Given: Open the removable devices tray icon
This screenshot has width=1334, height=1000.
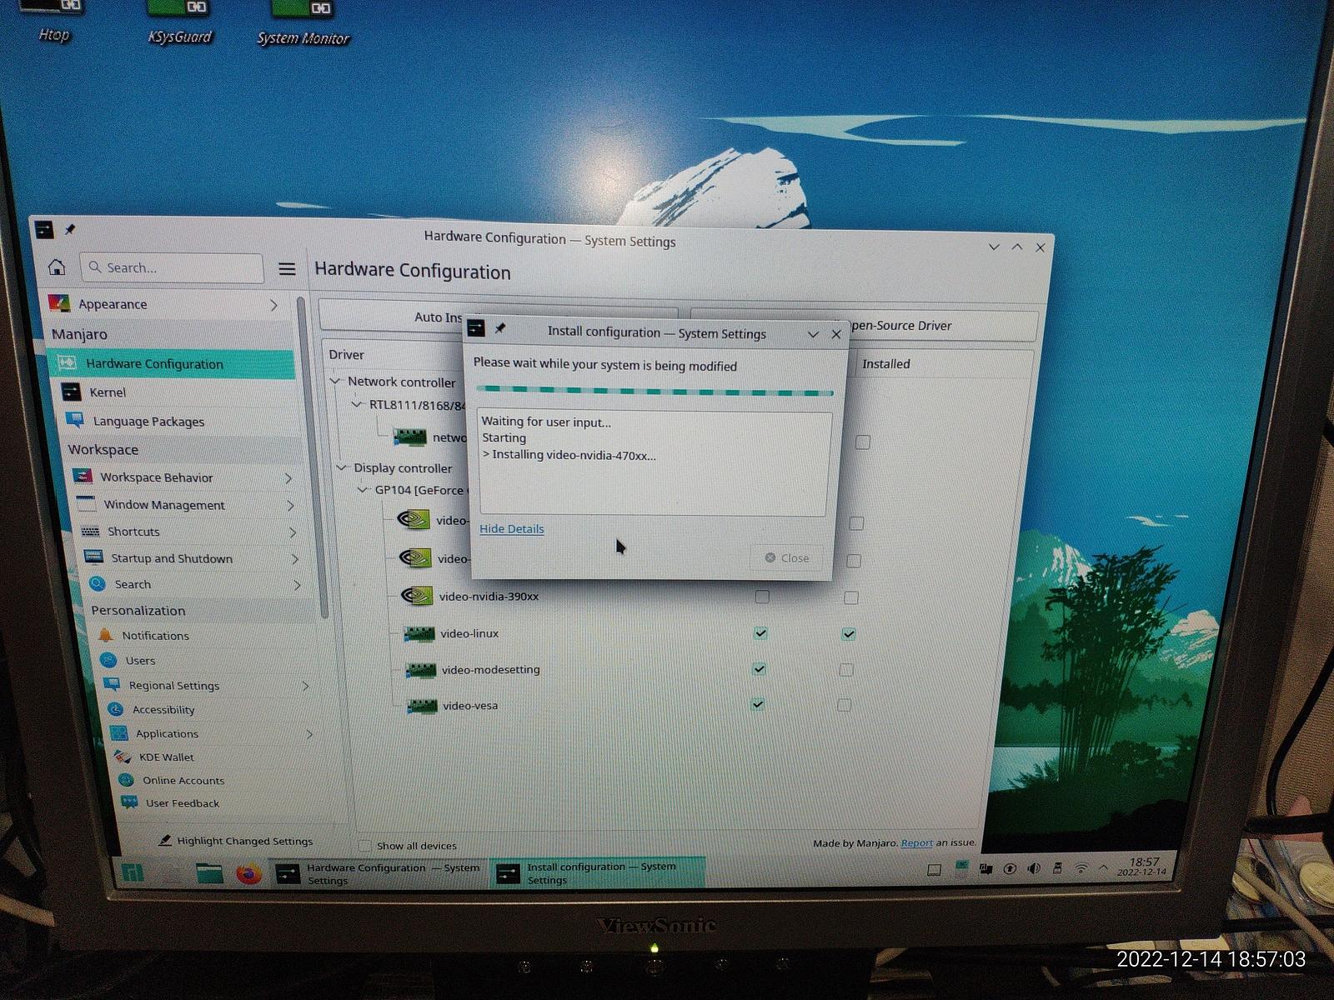Looking at the screenshot, I should point(1057,867).
